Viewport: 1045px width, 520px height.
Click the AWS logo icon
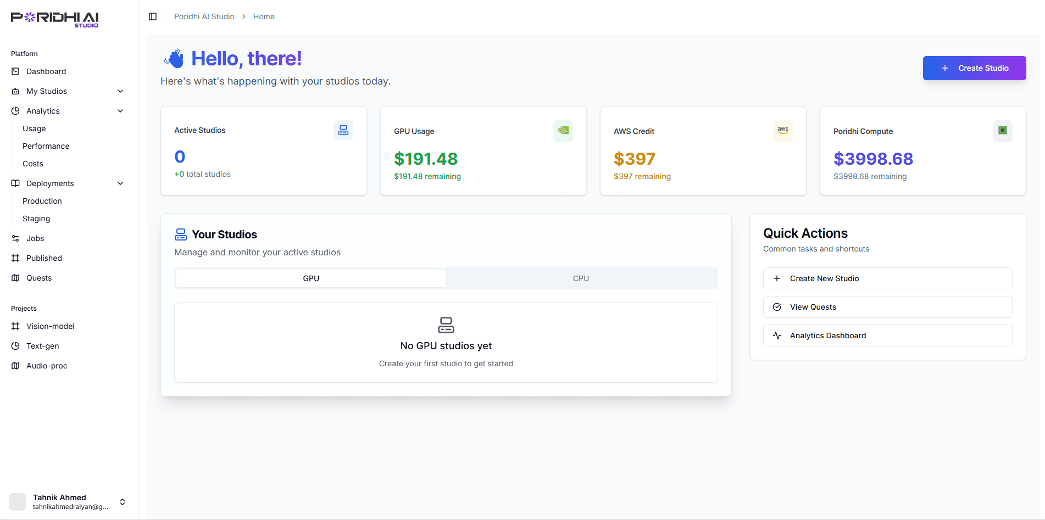tap(783, 131)
